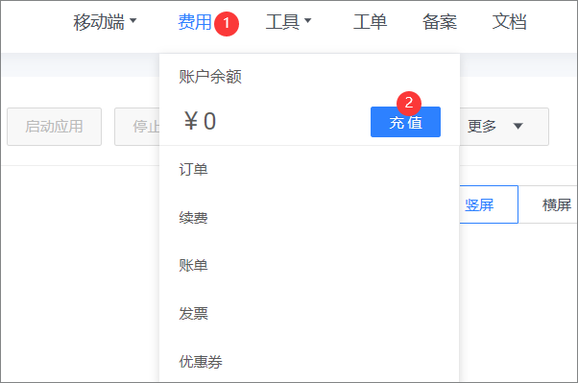Switch to the 竖屏 orientation tab

[x=489, y=204]
